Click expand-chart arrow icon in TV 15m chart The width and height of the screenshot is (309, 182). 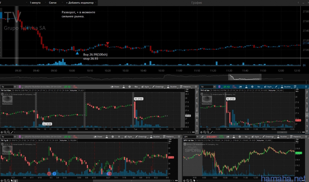(x=187, y=91)
